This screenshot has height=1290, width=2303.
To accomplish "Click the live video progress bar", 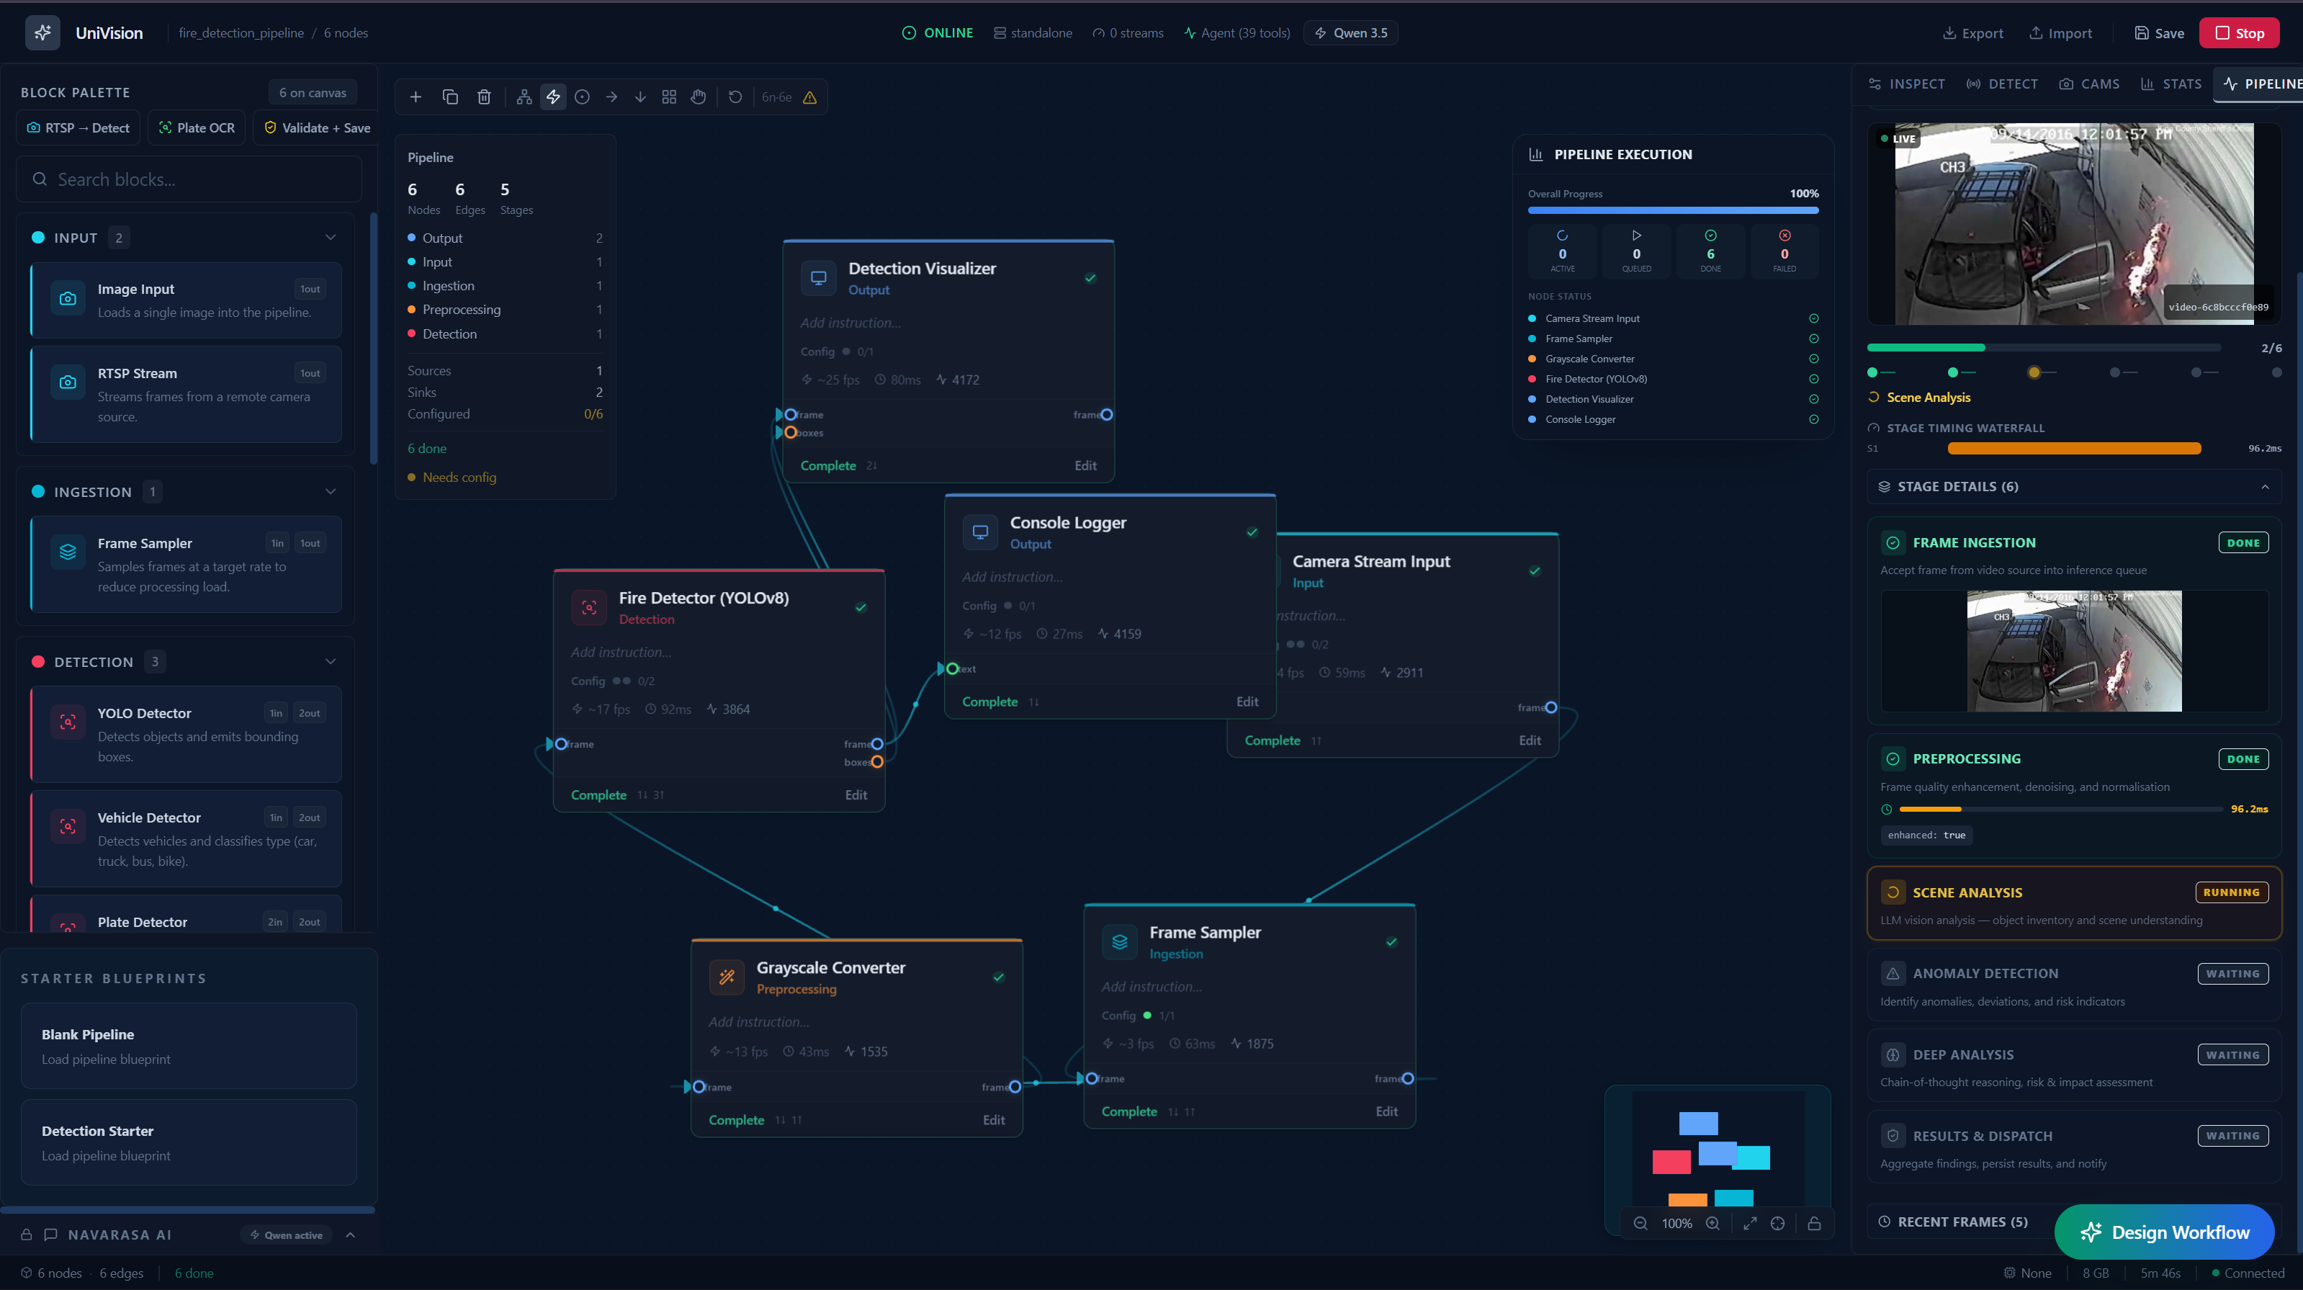I will pyautogui.click(x=2043, y=347).
